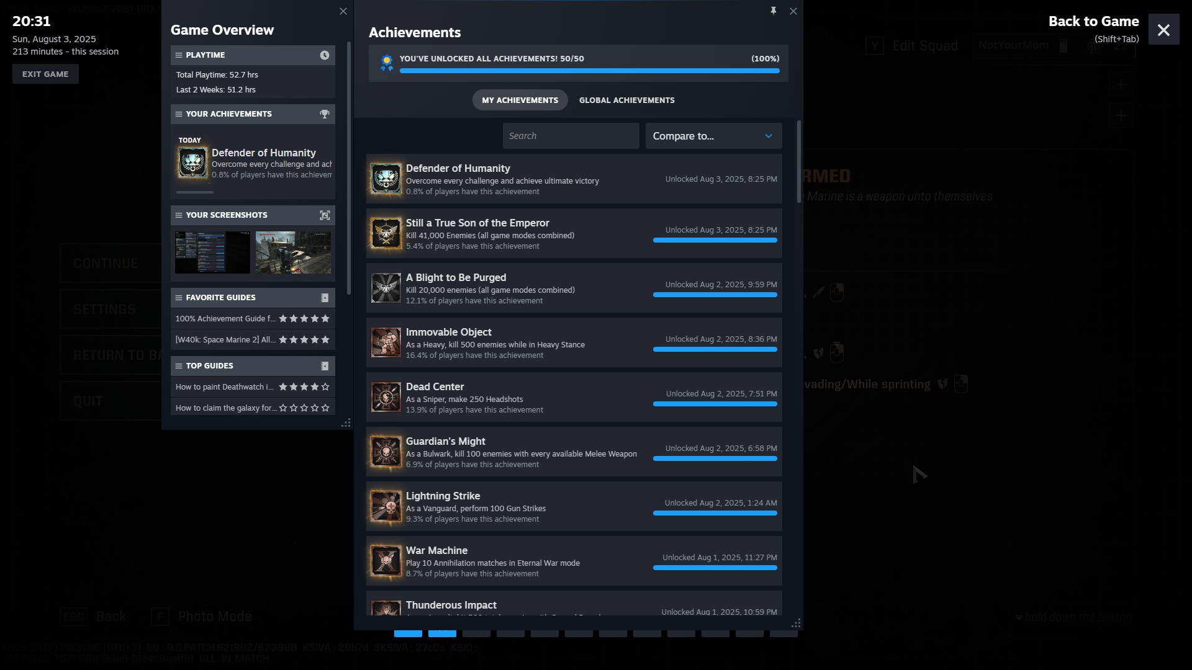Click the trophy icon in Your Achievements
Screen dimensions: 1192x670
point(324,114)
